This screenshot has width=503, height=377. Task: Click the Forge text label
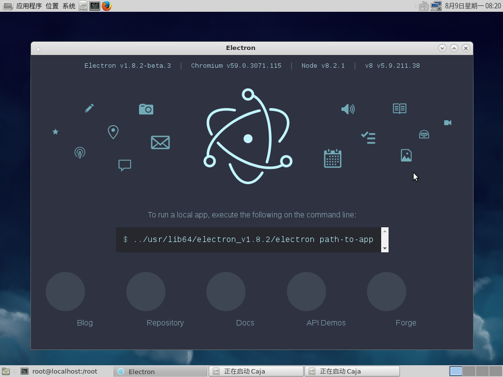pyautogui.click(x=406, y=323)
